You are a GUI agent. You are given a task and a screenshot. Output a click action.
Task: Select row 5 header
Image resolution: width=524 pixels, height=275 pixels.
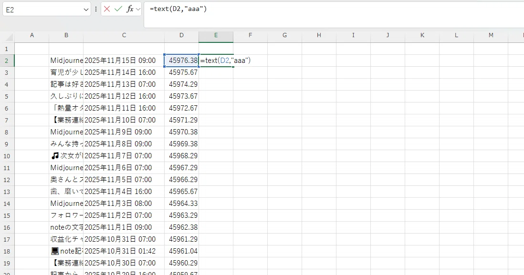tap(7, 96)
